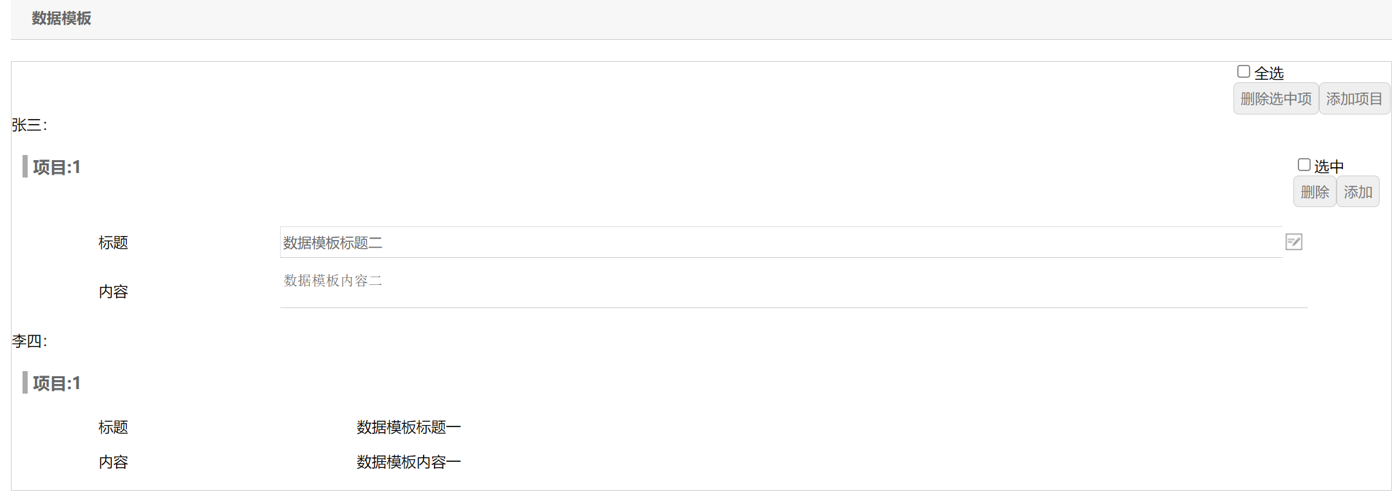Click into the 数据模板内容二 content textarea
The width and height of the screenshot is (1397, 501).
tap(793, 288)
